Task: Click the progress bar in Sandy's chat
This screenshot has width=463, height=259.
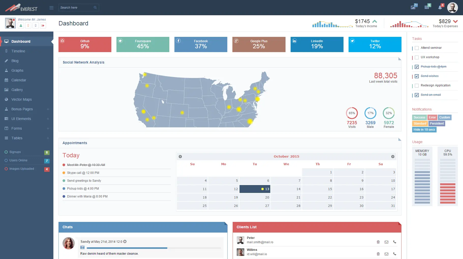Action: pos(154,248)
